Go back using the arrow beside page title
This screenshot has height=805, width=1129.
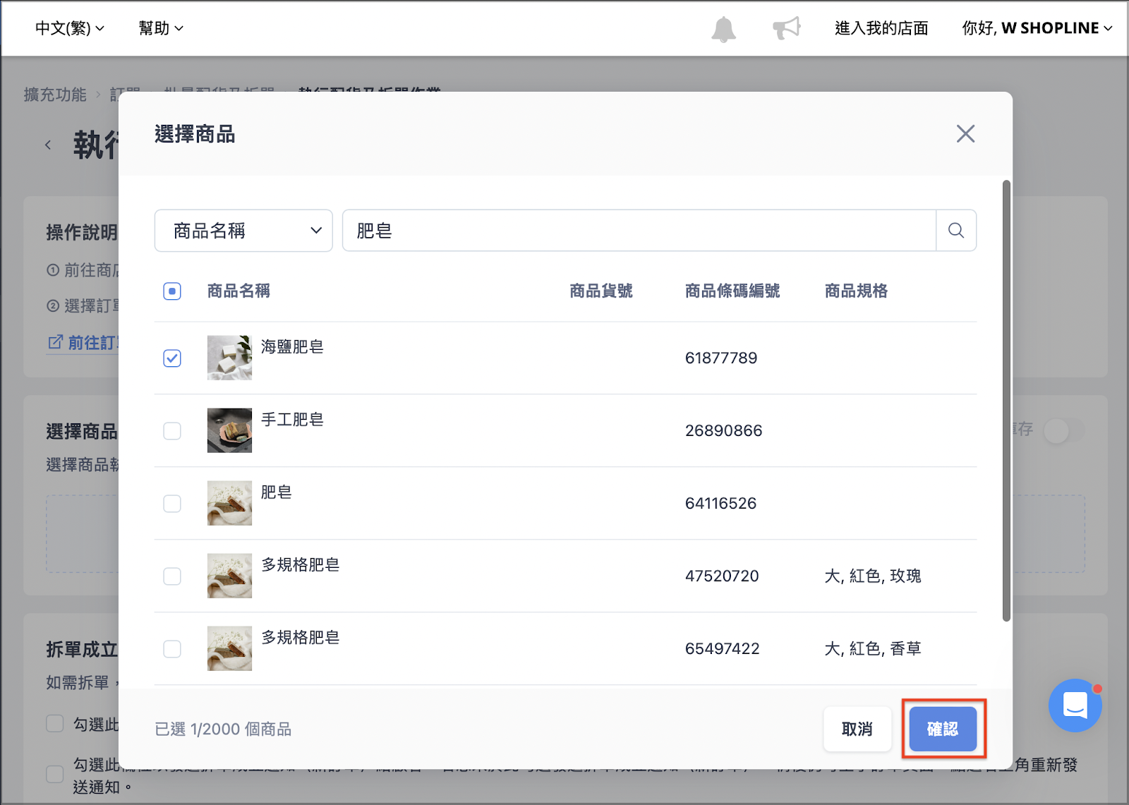click(x=48, y=145)
